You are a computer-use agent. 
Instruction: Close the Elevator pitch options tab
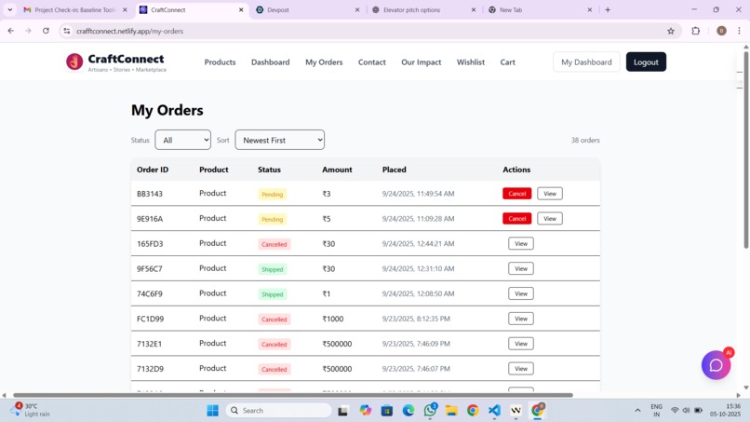pos(473,9)
